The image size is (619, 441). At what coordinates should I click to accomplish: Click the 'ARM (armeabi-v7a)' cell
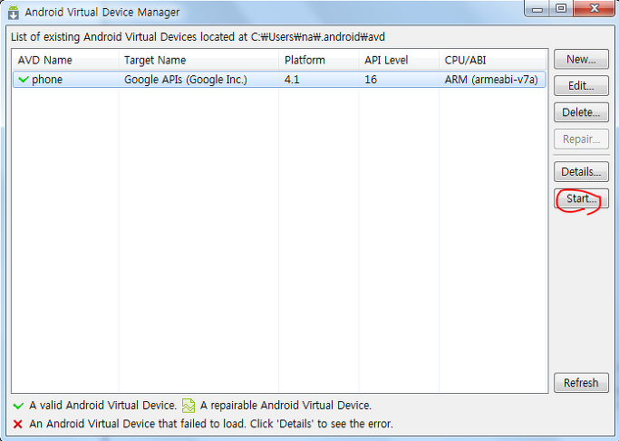tap(491, 80)
